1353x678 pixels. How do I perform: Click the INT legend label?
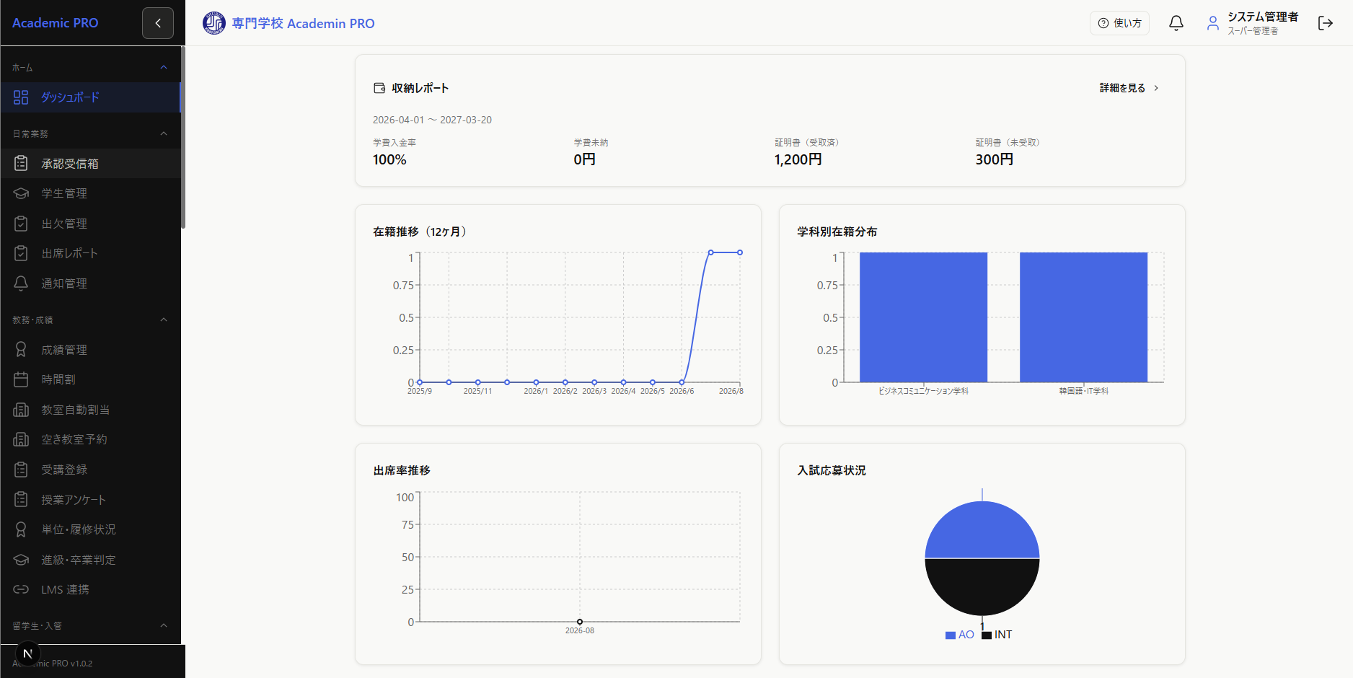[1003, 635]
